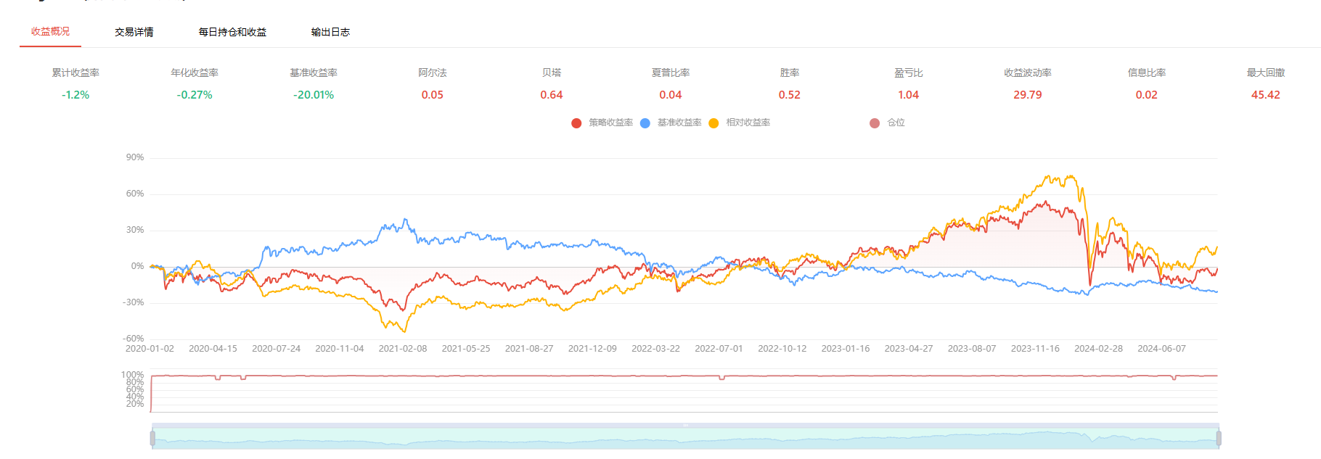Open the 每日持仓和收益 tab
The height and width of the screenshot is (459, 1321).
232,32
